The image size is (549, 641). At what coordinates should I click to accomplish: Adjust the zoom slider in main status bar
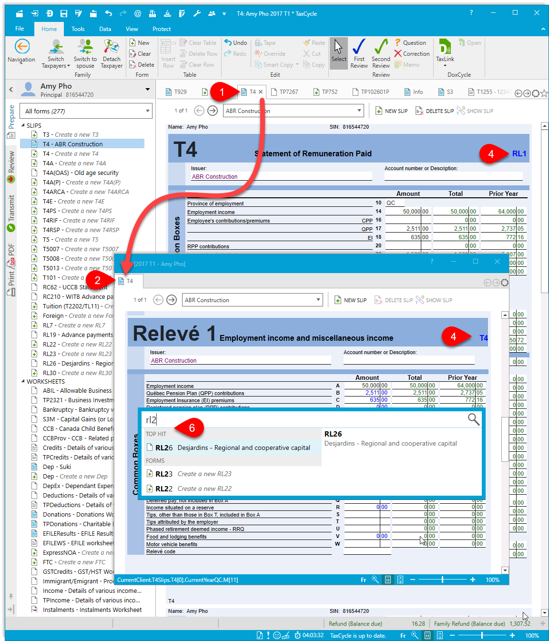pyautogui.click(x=482, y=635)
